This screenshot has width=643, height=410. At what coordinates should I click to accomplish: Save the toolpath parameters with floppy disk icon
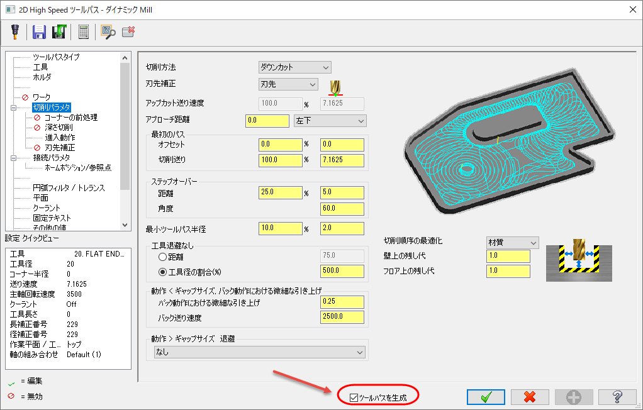pos(38,31)
